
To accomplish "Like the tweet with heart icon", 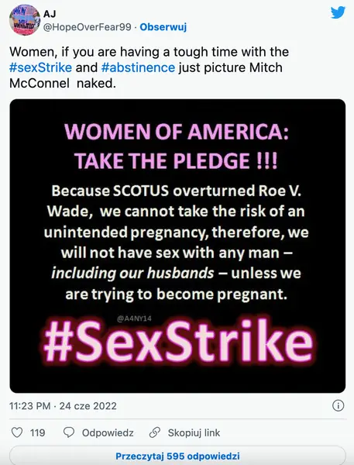I will [x=17, y=432].
